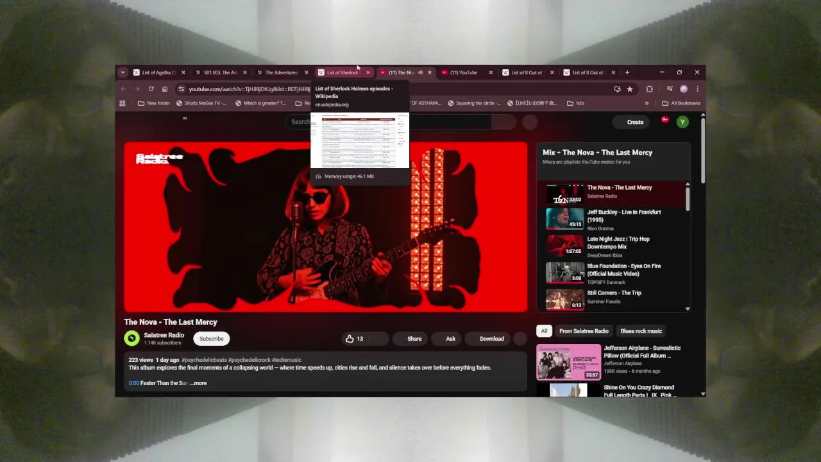
Task: Open the Chrome three-dot menu
Action: click(x=697, y=89)
